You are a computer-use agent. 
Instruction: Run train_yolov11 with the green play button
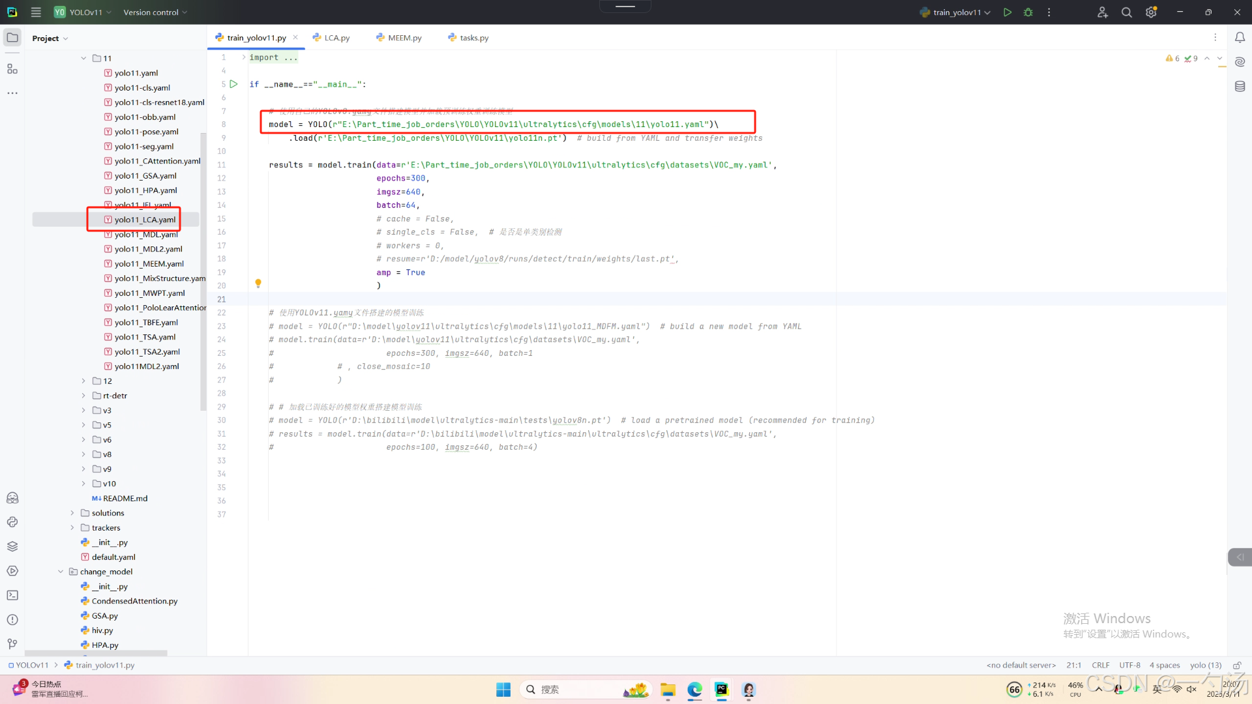(1007, 12)
